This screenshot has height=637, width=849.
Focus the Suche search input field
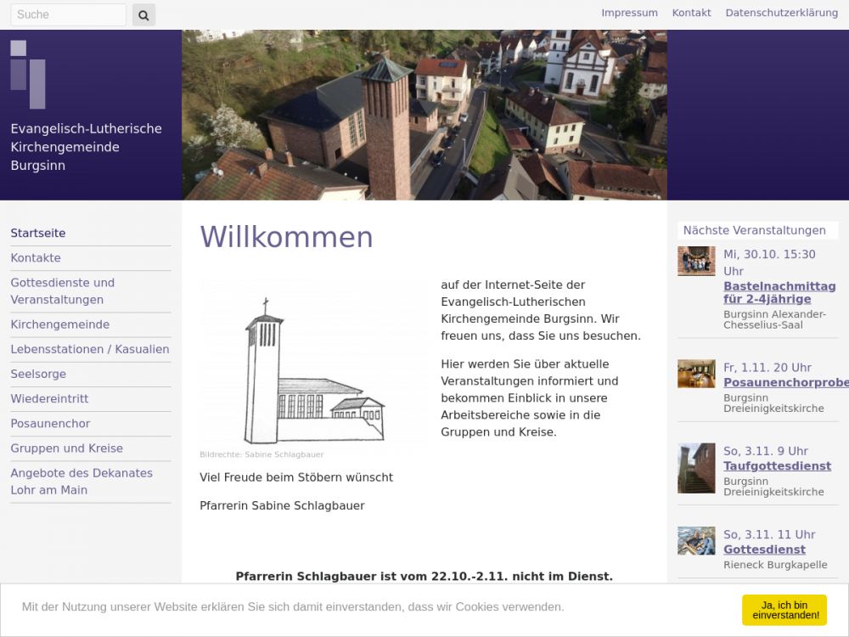(68, 14)
